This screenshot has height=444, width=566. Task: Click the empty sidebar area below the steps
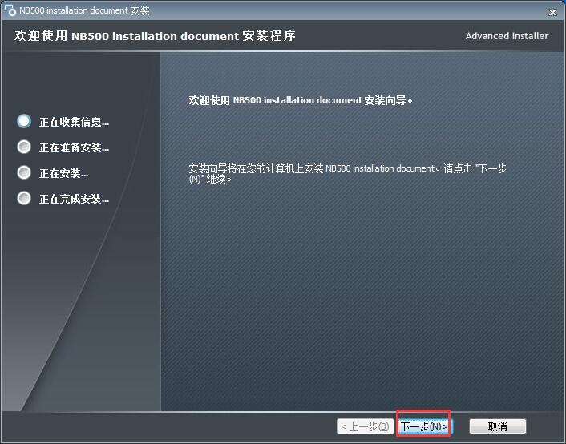[x=80, y=321]
